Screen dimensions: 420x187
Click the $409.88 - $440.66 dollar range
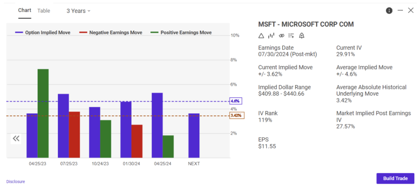pos(281,94)
